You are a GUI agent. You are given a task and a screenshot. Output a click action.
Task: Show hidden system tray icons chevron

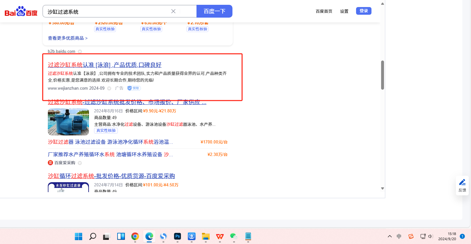[389, 236]
